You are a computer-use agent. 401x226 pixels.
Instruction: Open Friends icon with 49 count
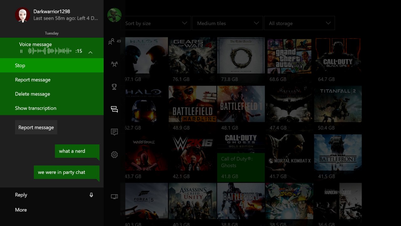pyautogui.click(x=114, y=41)
